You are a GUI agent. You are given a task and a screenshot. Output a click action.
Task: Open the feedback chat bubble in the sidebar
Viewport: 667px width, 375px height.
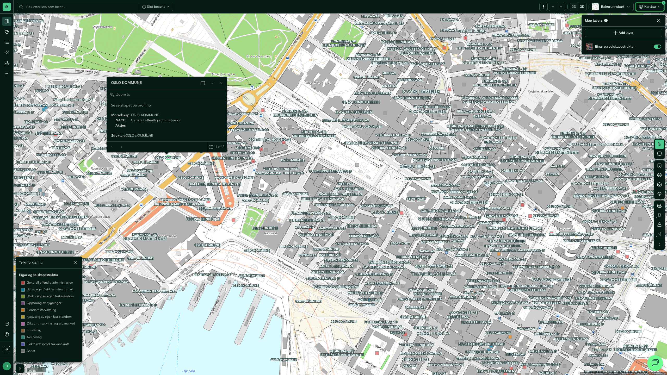(x=7, y=324)
